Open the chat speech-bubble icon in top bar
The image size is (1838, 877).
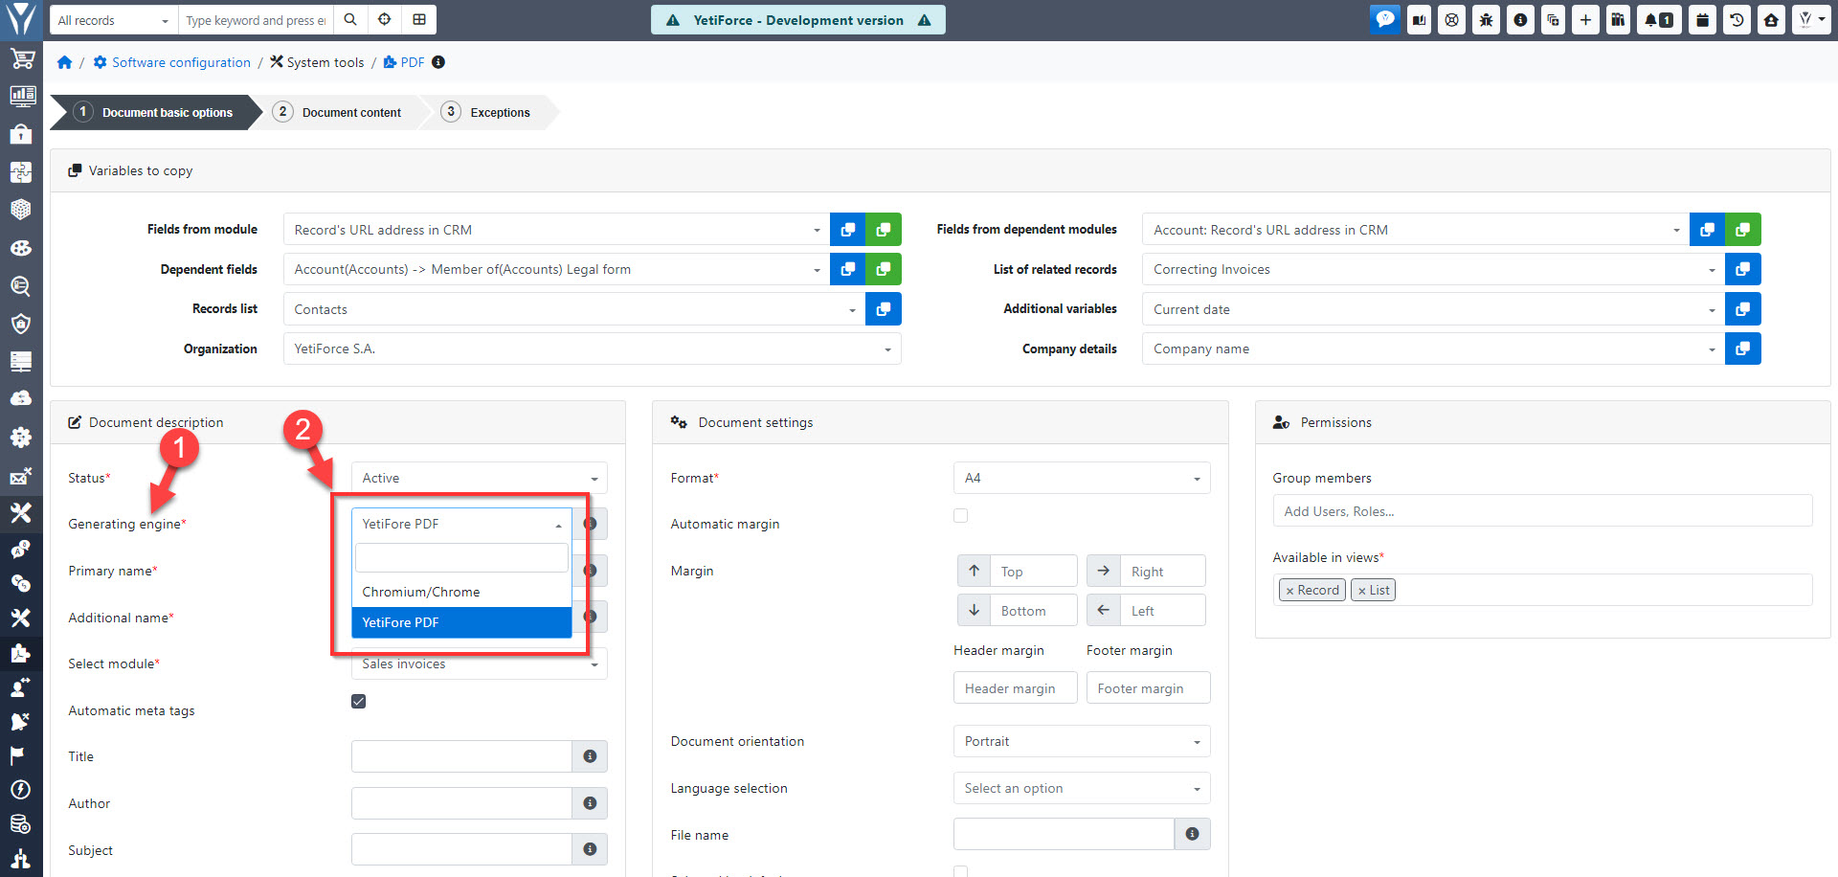pos(1385,20)
